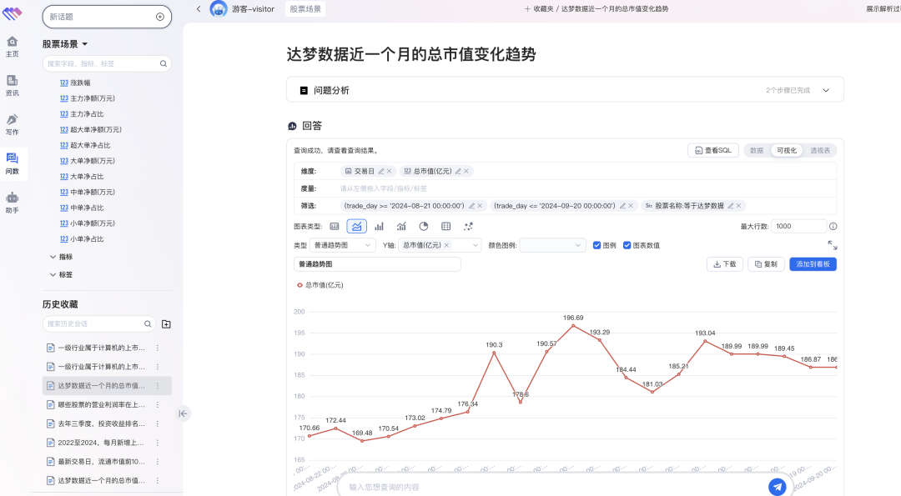Toggle the 图表数值 checkbox
The width and height of the screenshot is (901, 496).
pyautogui.click(x=627, y=245)
